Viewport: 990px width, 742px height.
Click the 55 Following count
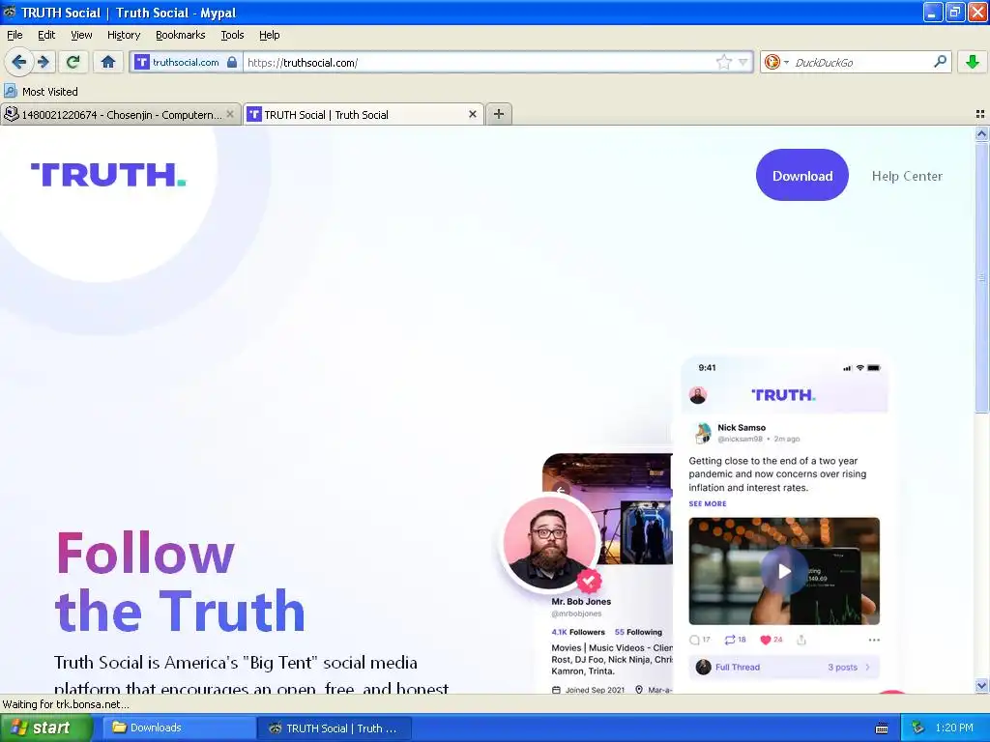638,632
